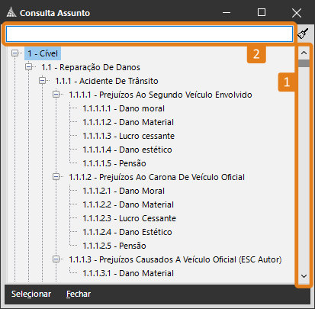This screenshot has width=315, height=309.
Task: Maximize the Consulta Assunto window
Action: pyautogui.click(x=262, y=12)
